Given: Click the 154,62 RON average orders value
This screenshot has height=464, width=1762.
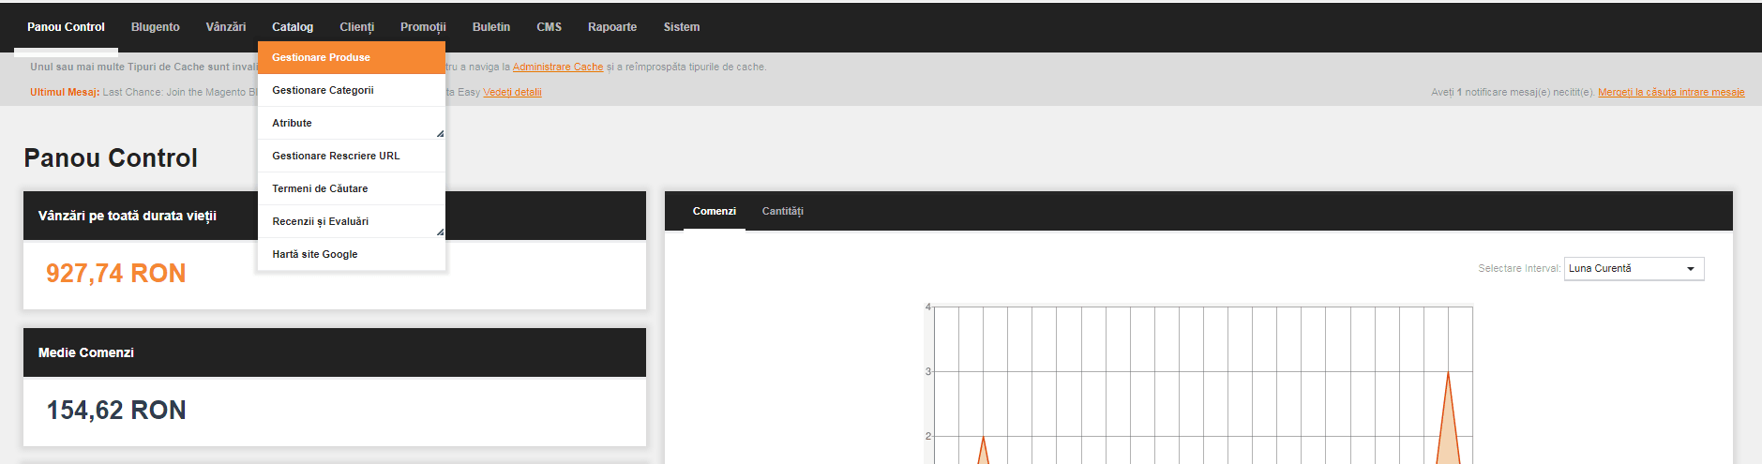Looking at the screenshot, I should coord(116,410).
